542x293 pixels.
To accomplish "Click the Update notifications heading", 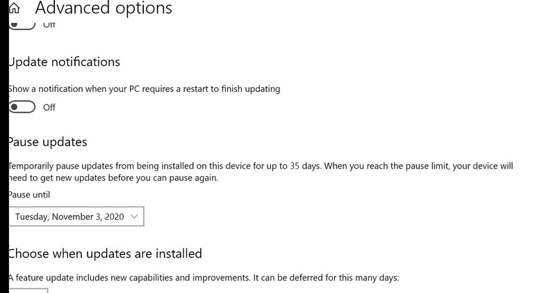I will 64,62.
